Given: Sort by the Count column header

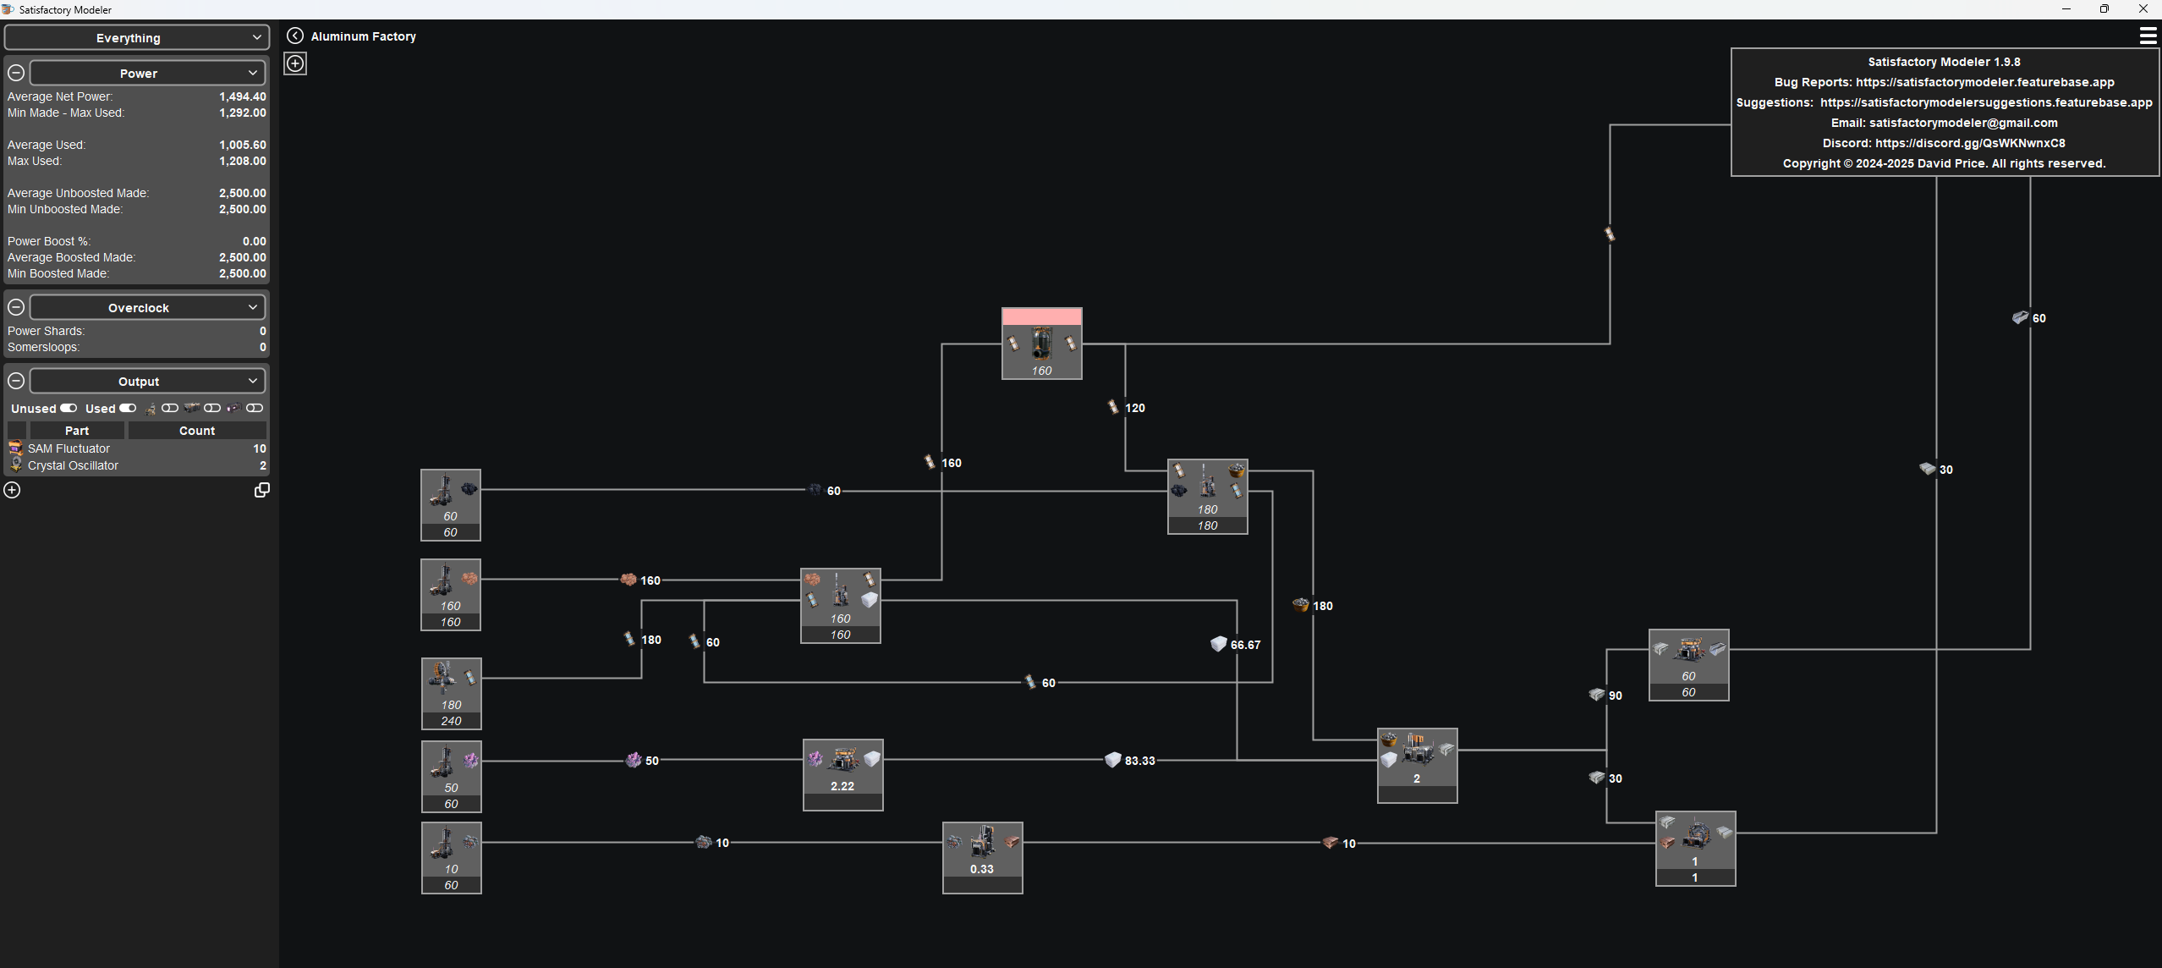Looking at the screenshot, I should pyautogui.click(x=197, y=430).
